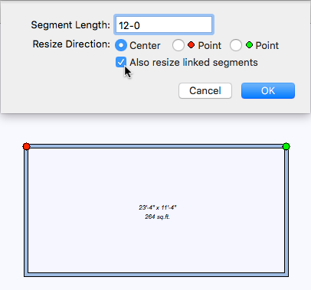Choose the green Point radio button
The width and height of the screenshot is (311, 290).
(235, 45)
